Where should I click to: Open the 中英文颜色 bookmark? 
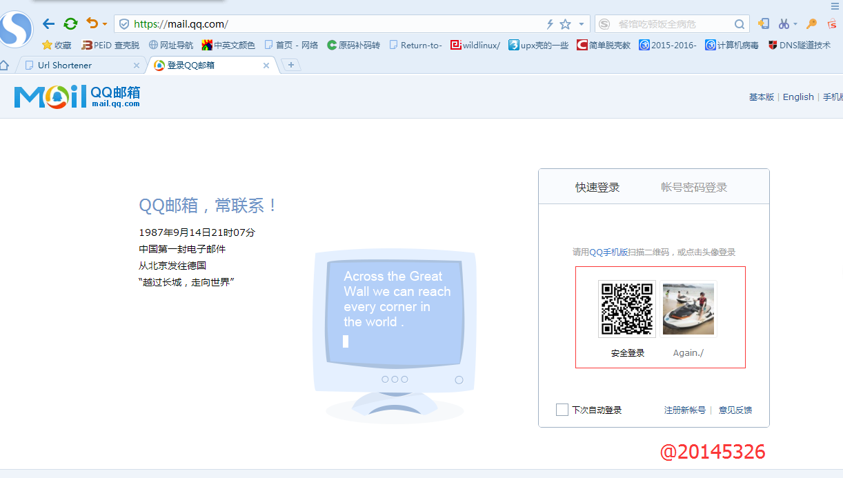[228, 45]
